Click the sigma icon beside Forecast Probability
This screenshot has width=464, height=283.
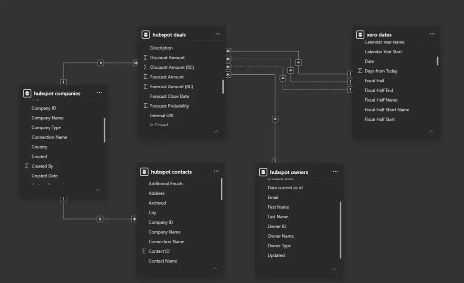click(x=145, y=106)
